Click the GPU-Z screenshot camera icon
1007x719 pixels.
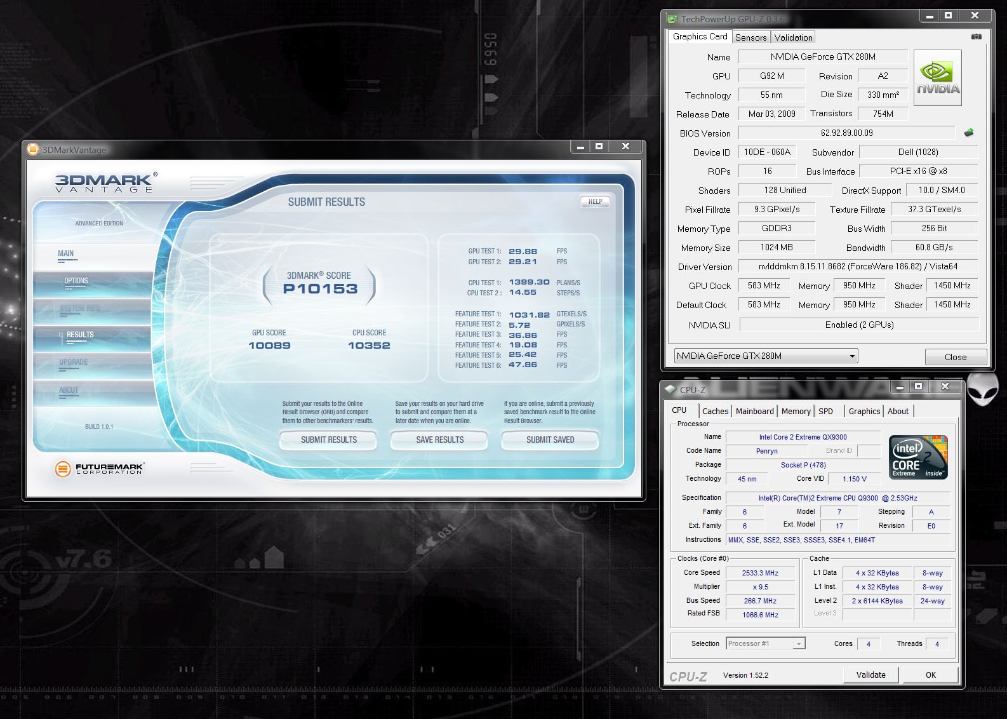tap(977, 37)
